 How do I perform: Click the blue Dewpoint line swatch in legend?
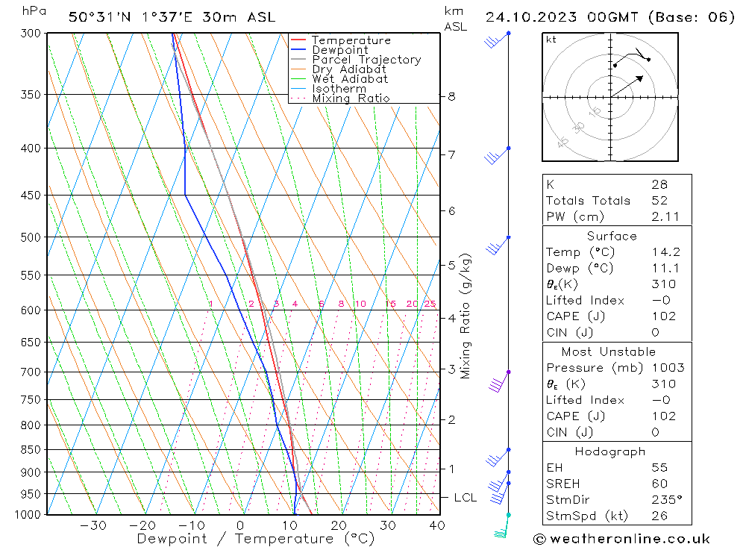pyautogui.click(x=298, y=49)
